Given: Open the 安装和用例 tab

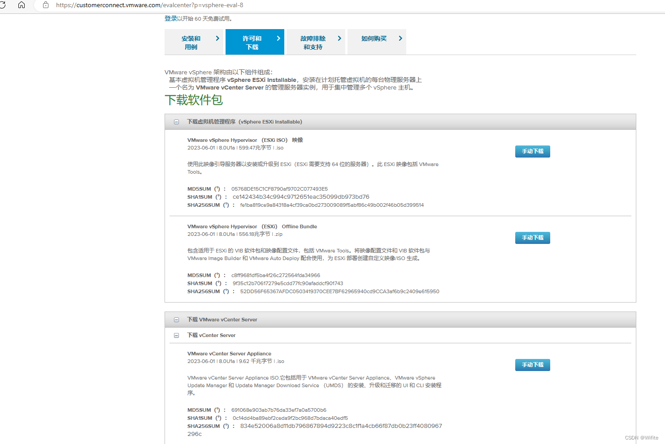Looking at the screenshot, I should coord(194,42).
